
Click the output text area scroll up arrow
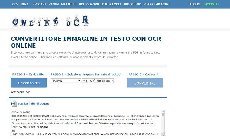pos(163,111)
